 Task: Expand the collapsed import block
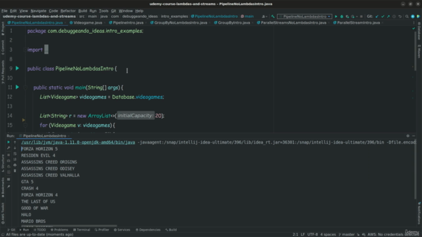46,49
